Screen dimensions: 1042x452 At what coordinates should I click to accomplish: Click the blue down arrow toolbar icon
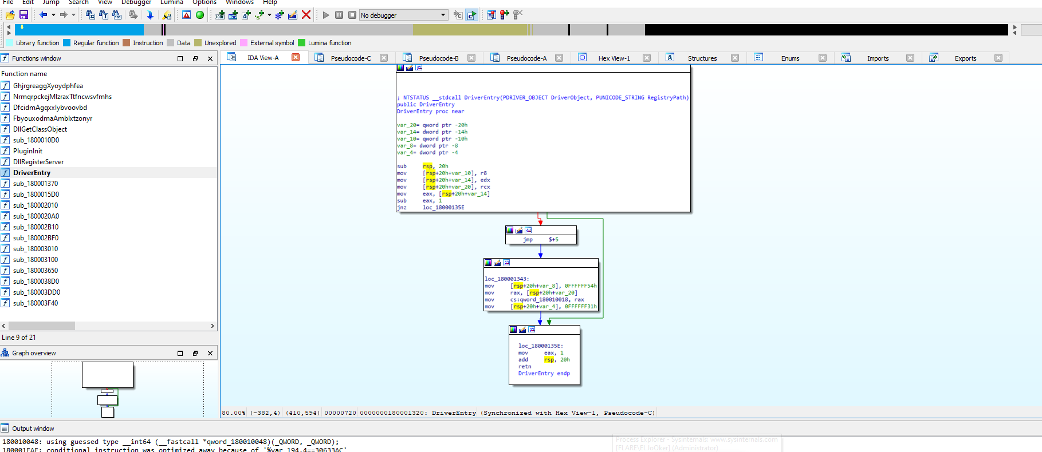coord(150,15)
